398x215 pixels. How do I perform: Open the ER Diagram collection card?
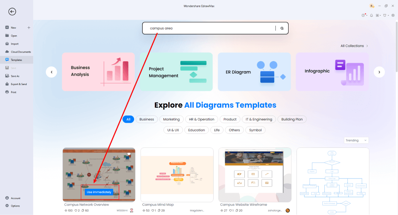(254, 72)
